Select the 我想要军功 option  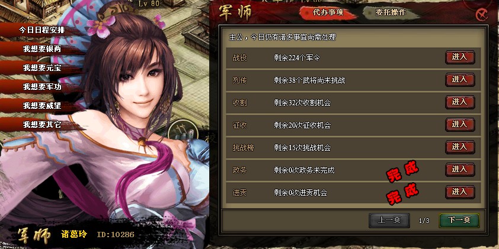[x=41, y=87]
